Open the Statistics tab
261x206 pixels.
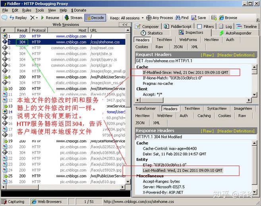(152, 33)
